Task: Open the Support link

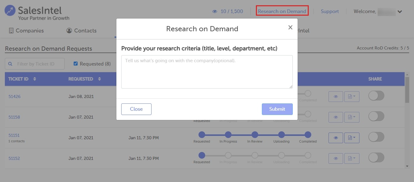Action: [330, 12]
